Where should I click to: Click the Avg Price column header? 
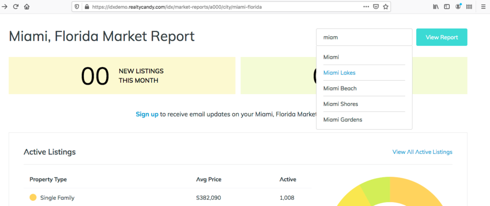tap(209, 179)
